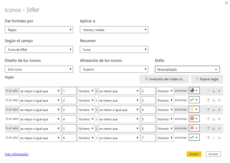Open first Número type dropdown in rule one
This screenshot has height=163, width=230.
pos(86,91)
